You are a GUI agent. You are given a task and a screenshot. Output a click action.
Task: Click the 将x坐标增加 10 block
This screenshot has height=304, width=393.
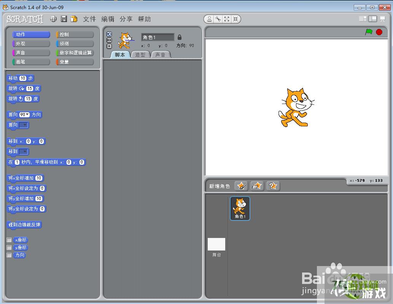point(25,178)
